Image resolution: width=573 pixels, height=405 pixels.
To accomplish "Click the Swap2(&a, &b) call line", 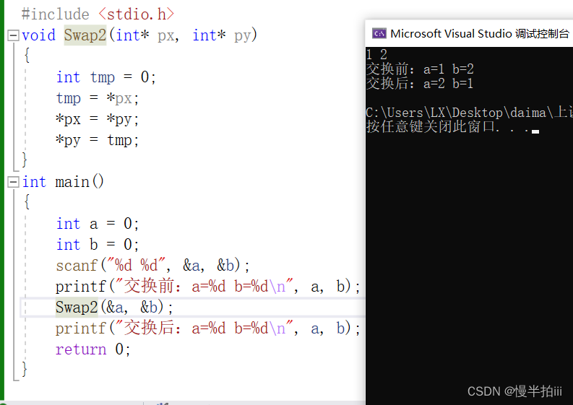I will [114, 308].
